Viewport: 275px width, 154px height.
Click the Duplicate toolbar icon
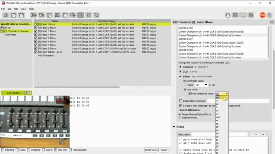(49, 15)
